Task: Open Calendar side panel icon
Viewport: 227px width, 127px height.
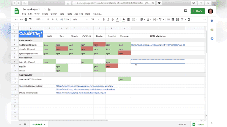Action: click(212, 21)
